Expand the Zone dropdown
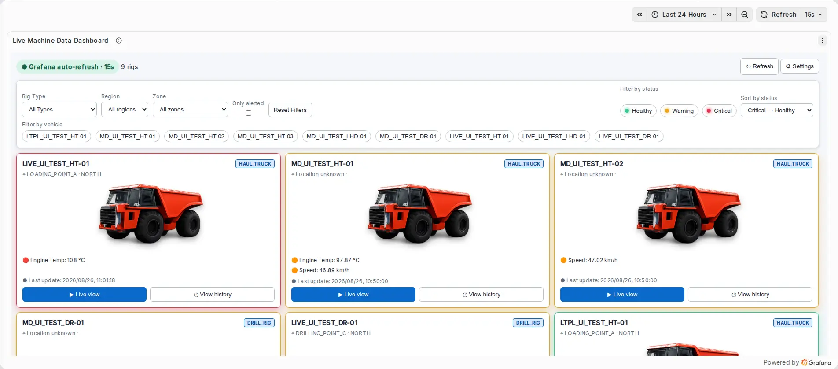Viewport: 838px width, 369px height. [x=190, y=110]
